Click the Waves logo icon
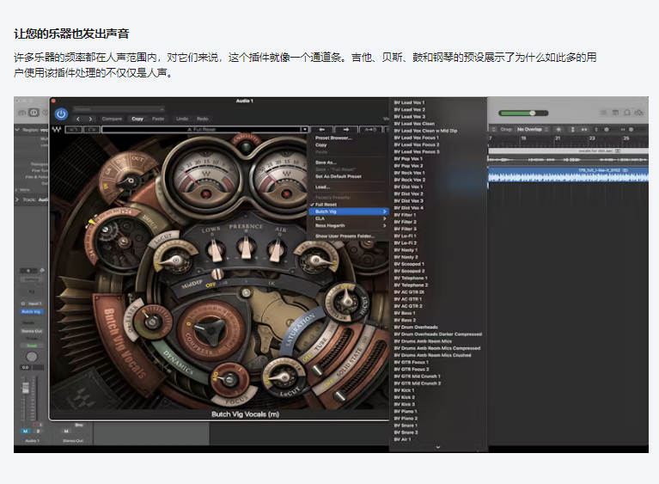The width and height of the screenshot is (659, 484). tap(57, 130)
